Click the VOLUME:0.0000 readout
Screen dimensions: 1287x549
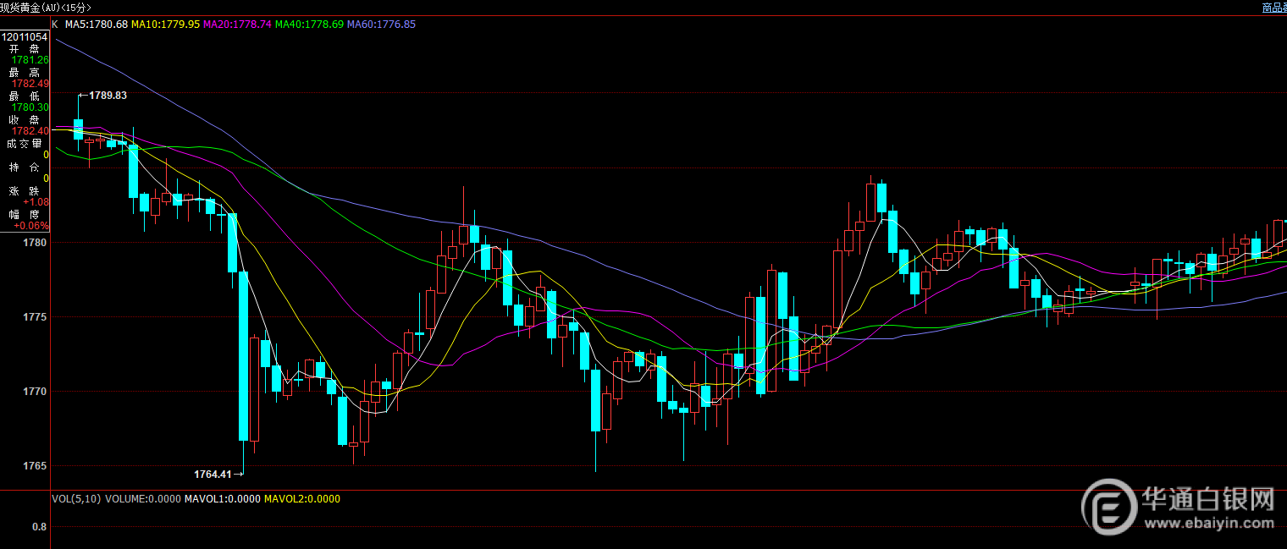[142, 499]
